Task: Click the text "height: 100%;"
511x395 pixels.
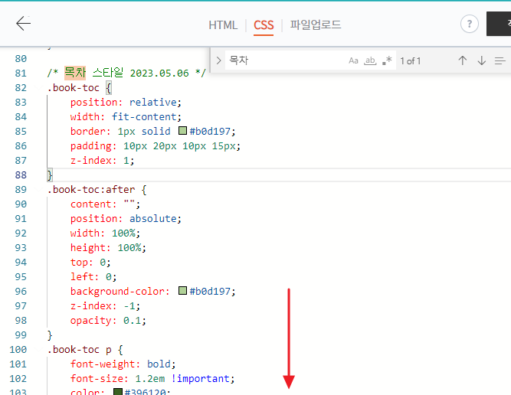Action: [x=108, y=248]
